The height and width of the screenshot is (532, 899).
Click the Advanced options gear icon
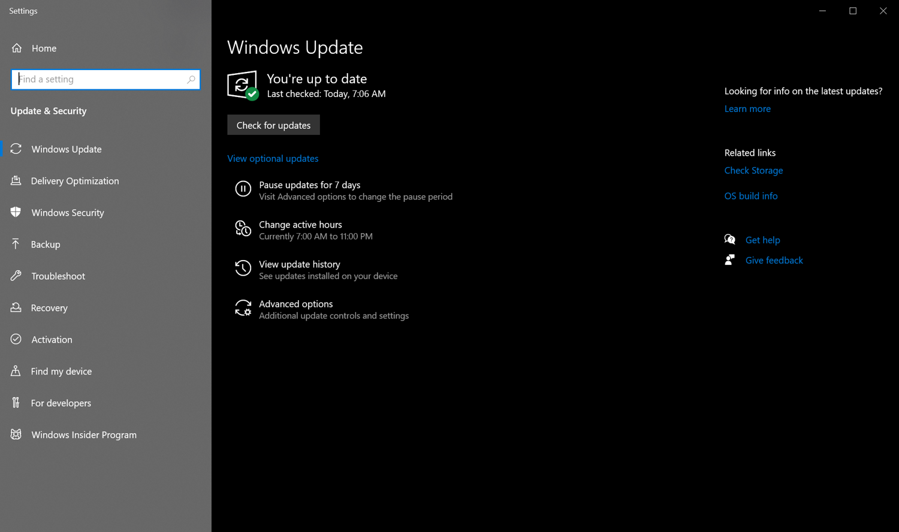(243, 309)
